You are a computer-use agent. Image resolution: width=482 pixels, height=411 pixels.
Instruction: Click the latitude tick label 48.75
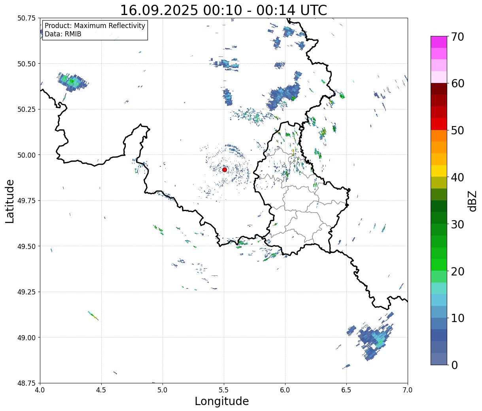click(26, 383)
